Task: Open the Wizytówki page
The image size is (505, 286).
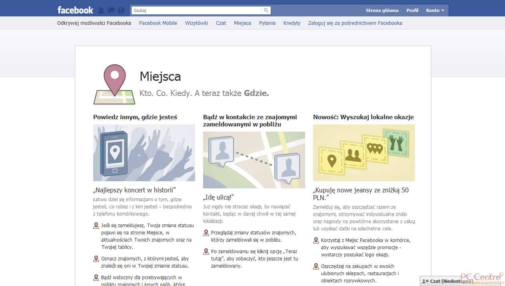Action: tap(196, 23)
